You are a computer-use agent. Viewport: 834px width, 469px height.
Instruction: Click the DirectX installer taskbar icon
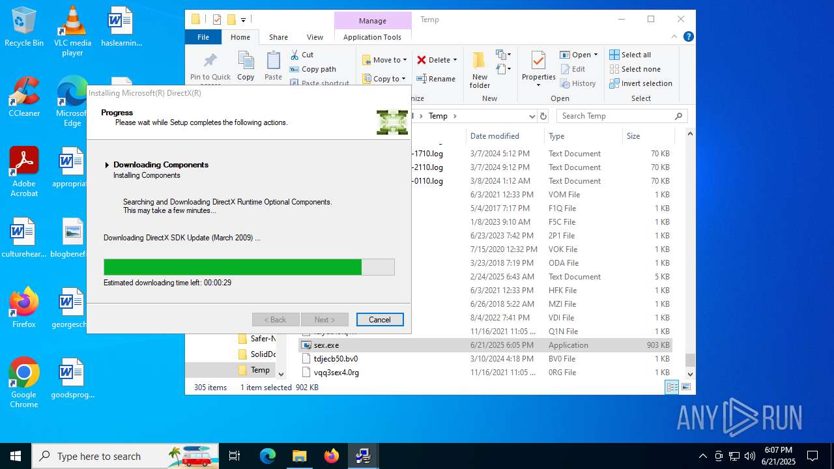(x=363, y=456)
